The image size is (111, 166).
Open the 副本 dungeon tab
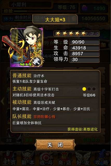click(28, 158)
